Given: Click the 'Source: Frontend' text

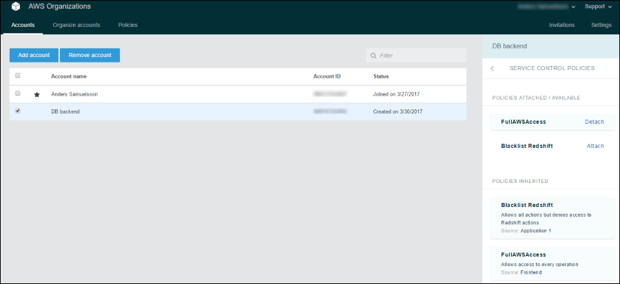Looking at the screenshot, I should (x=521, y=272).
